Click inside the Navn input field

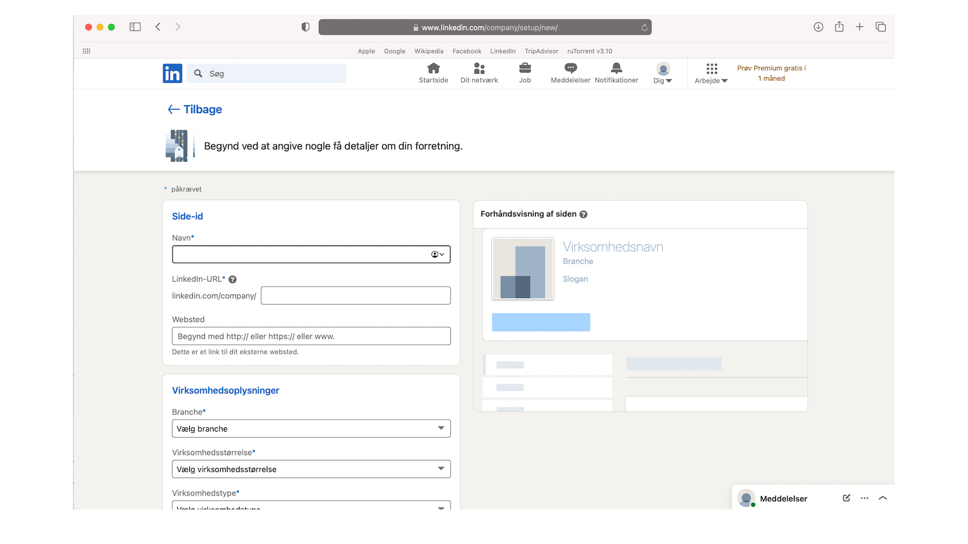click(x=302, y=254)
